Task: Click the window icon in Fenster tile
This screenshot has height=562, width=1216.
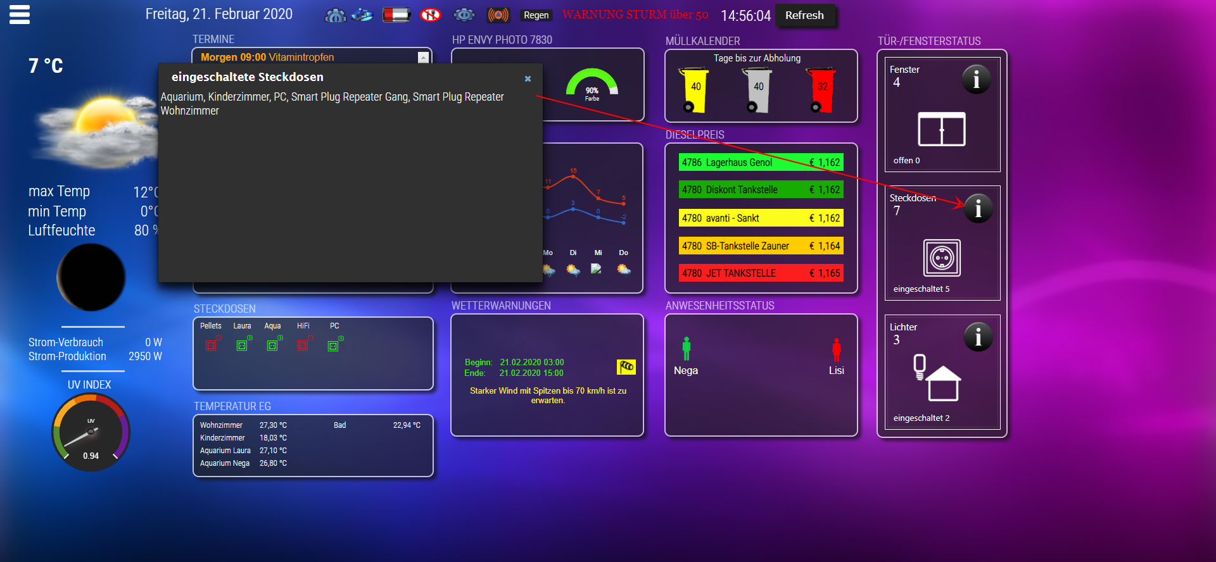Action: click(x=941, y=129)
